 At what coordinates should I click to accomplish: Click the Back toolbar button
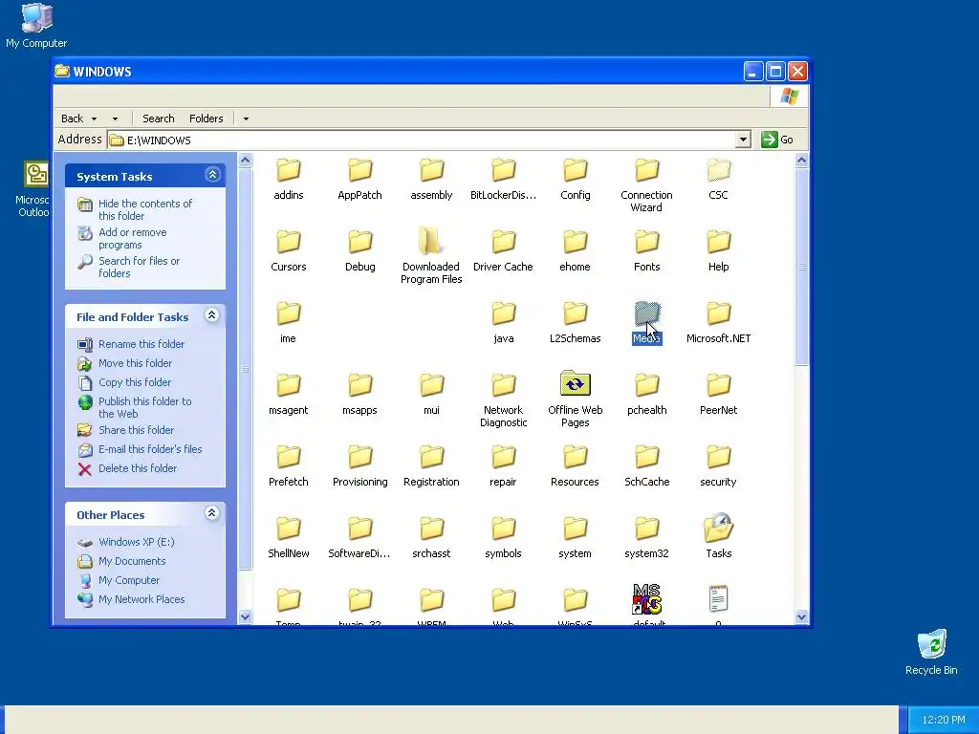[x=73, y=119]
